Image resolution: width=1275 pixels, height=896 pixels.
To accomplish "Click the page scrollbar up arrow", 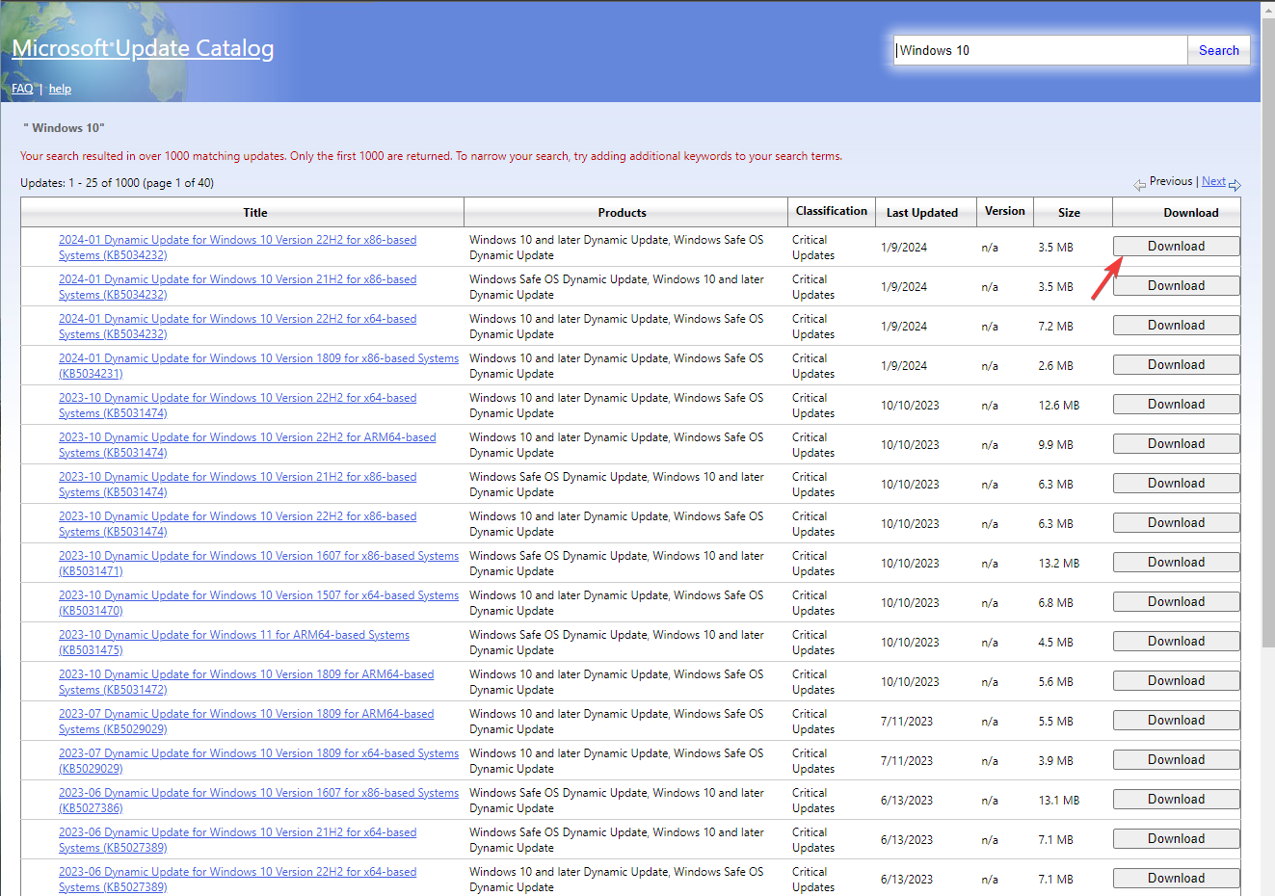I will (1267, 10).
